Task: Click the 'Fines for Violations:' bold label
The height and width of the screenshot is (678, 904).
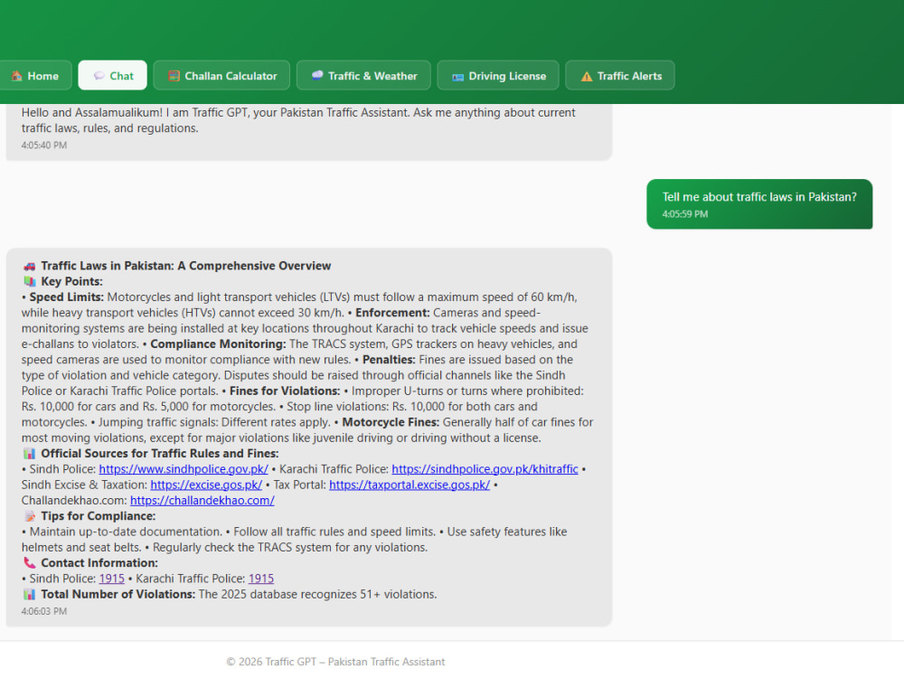Action: 285,391
